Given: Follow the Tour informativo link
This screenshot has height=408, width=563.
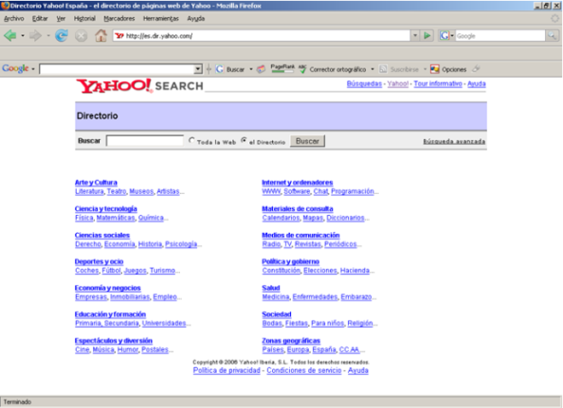Looking at the screenshot, I should [438, 83].
